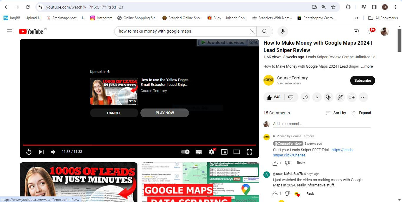The width and height of the screenshot is (402, 202).
Task: Like the @user-kb9de3so7b comment
Action: (275, 194)
